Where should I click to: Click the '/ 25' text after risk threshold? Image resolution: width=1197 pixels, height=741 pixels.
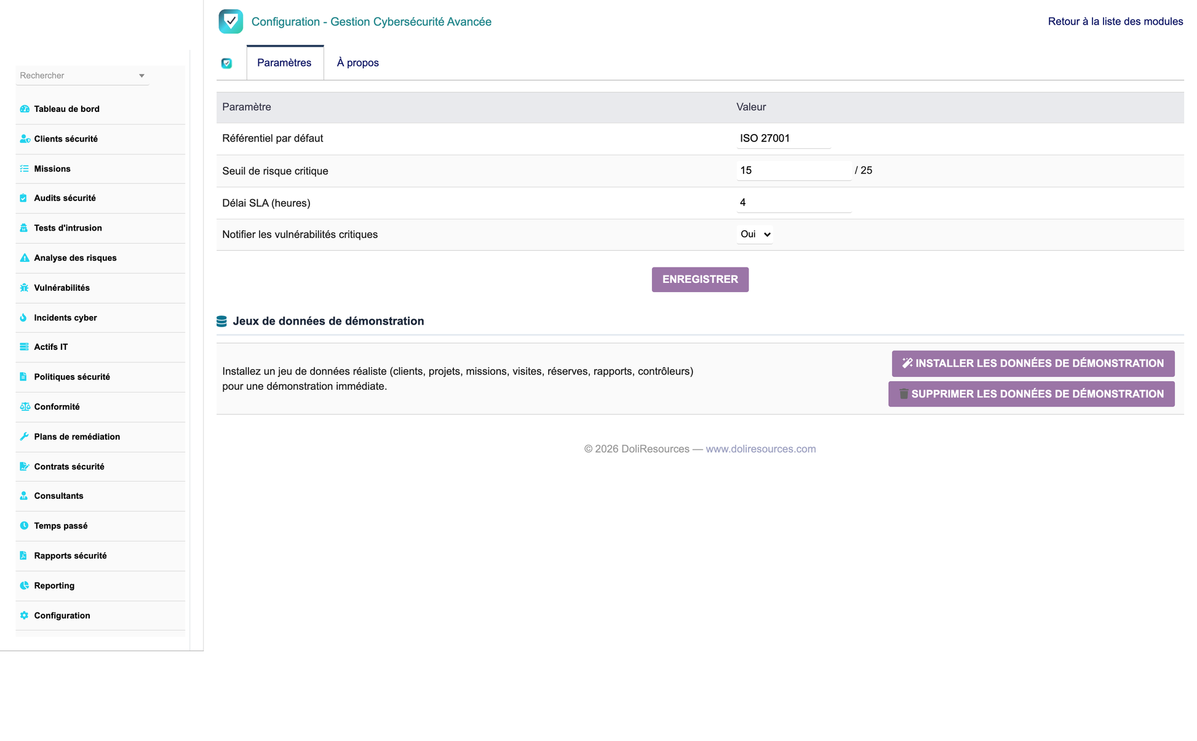point(864,170)
